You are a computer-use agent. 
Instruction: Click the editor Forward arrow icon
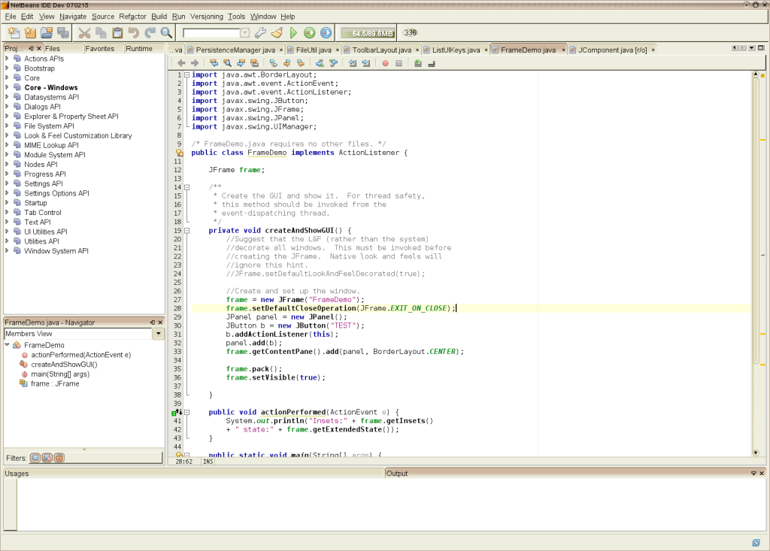tap(195, 63)
